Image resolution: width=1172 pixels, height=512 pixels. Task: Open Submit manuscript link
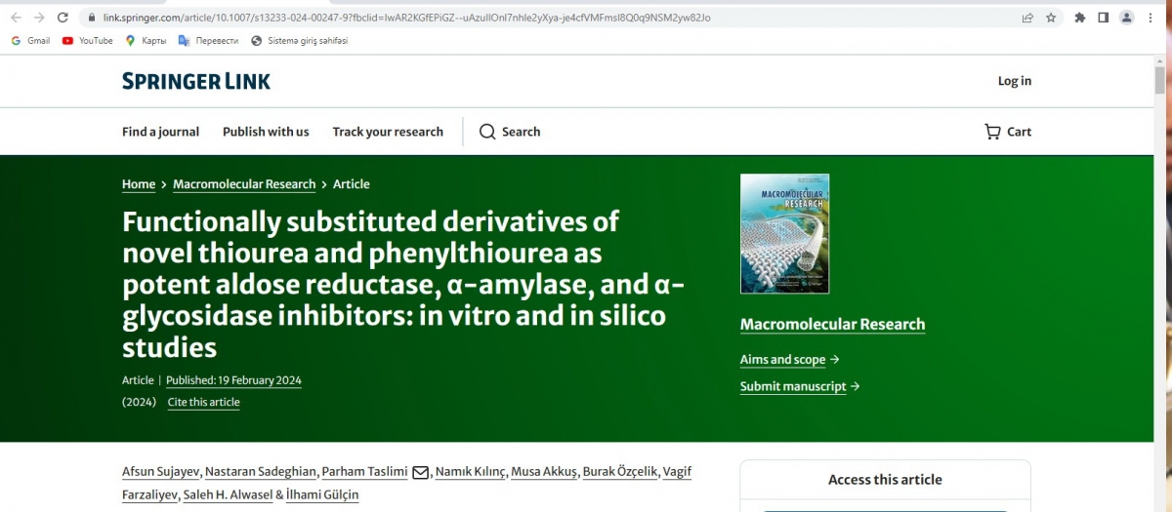click(x=800, y=386)
